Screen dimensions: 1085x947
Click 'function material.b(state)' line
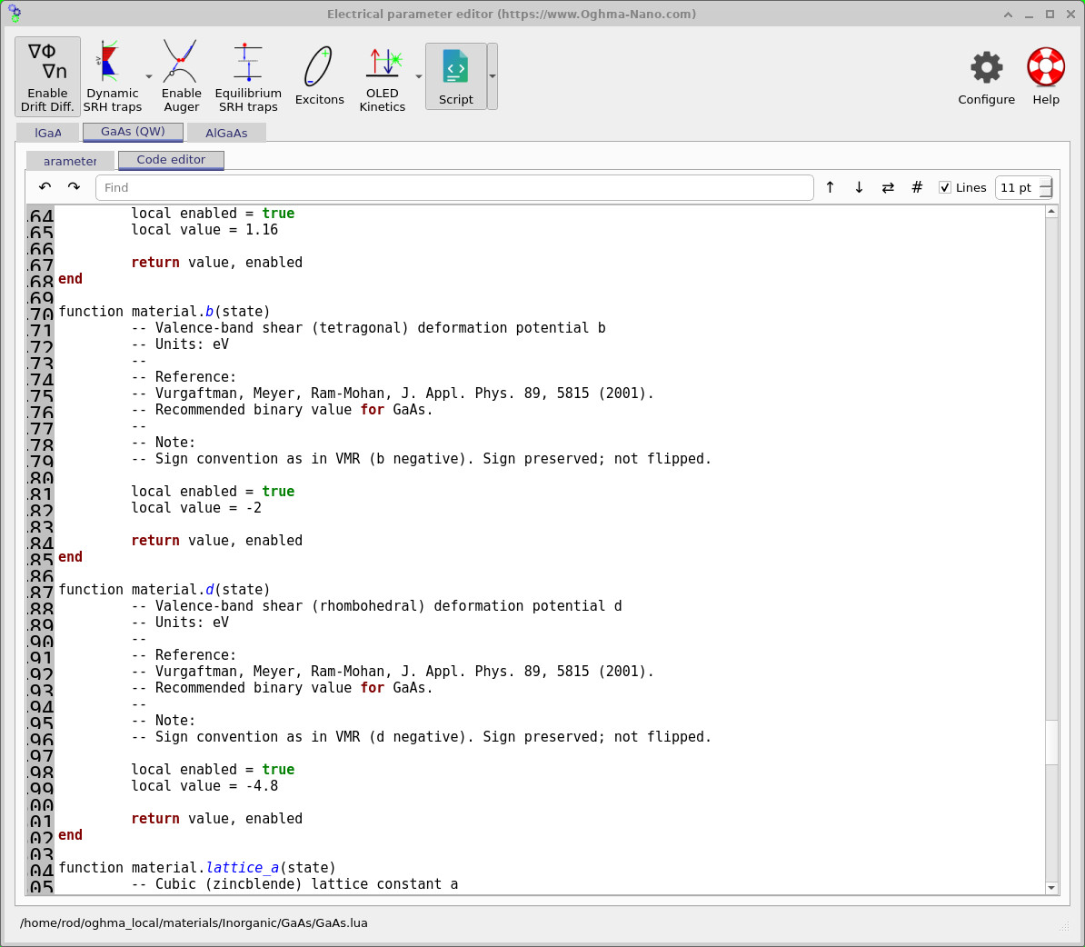[x=164, y=312]
